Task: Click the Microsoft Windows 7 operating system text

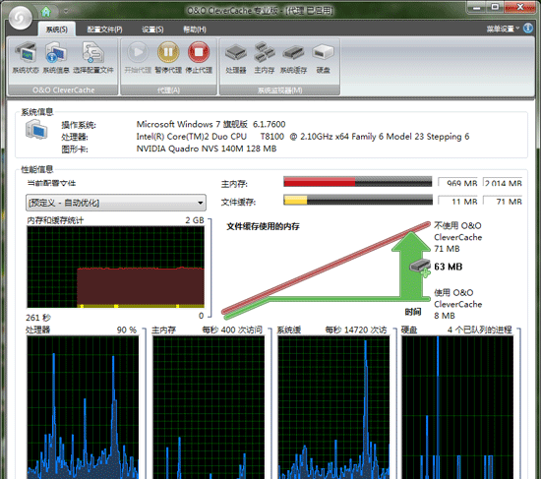Action: [x=210, y=124]
